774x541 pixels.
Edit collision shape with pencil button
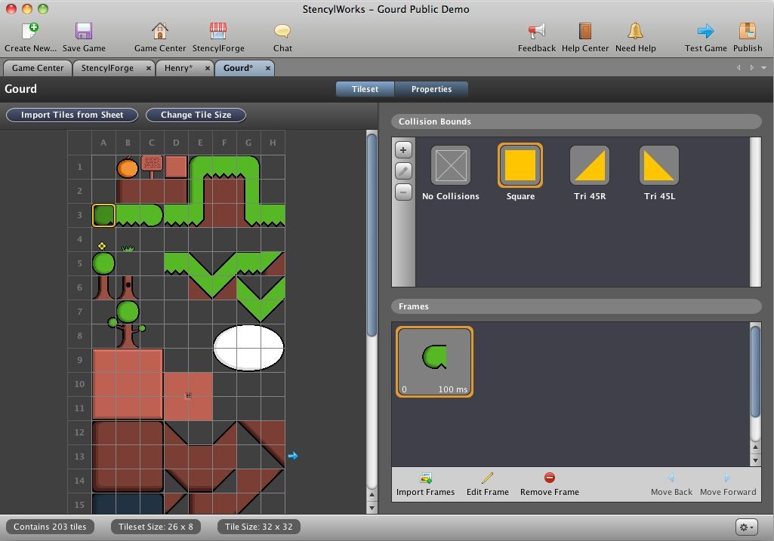point(403,171)
